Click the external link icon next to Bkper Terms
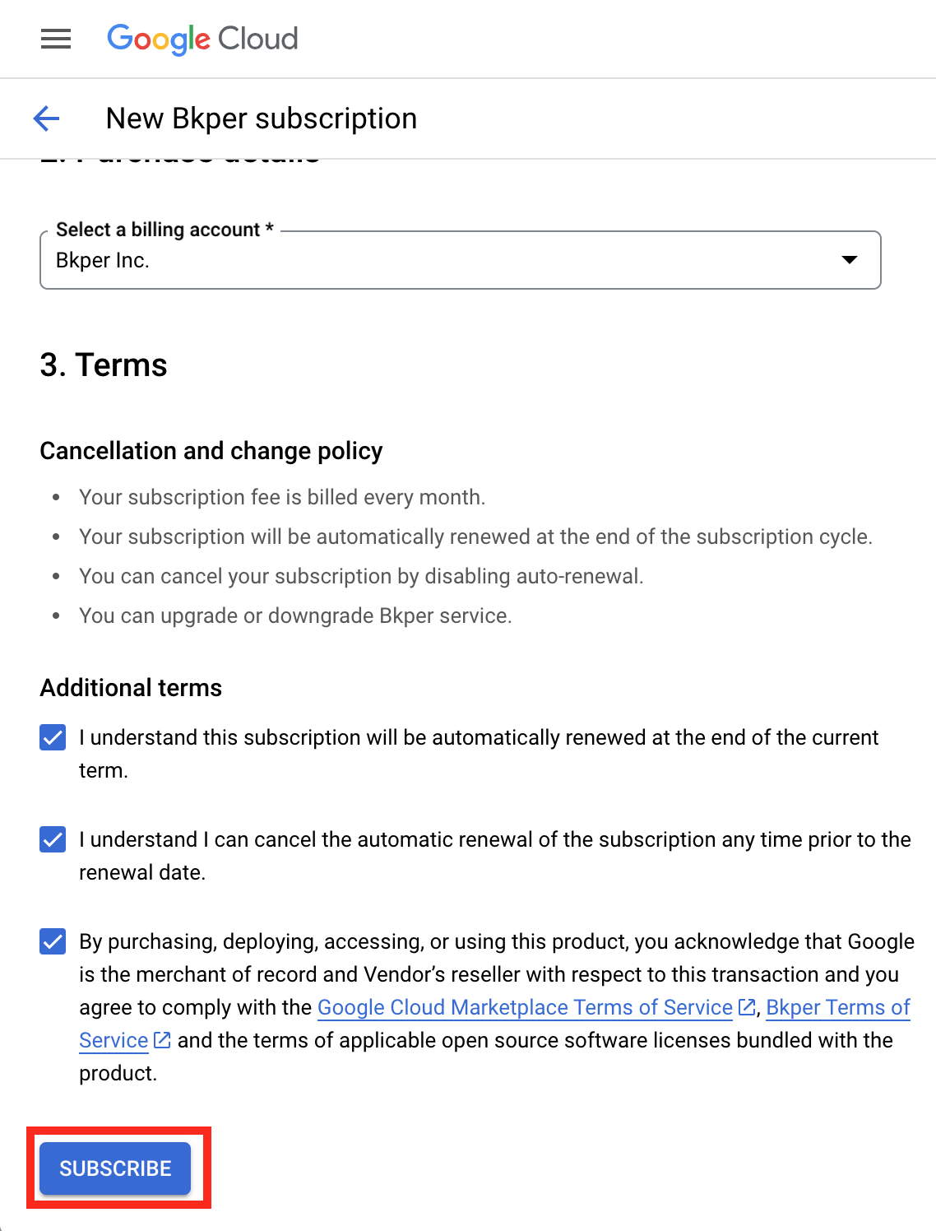The height and width of the screenshot is (1231, 936). (x=161, y=1039)
